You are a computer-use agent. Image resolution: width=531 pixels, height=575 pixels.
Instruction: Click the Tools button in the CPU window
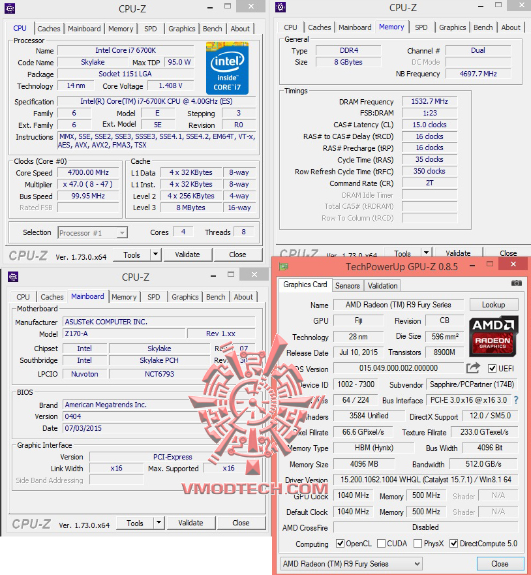point(132,255)
